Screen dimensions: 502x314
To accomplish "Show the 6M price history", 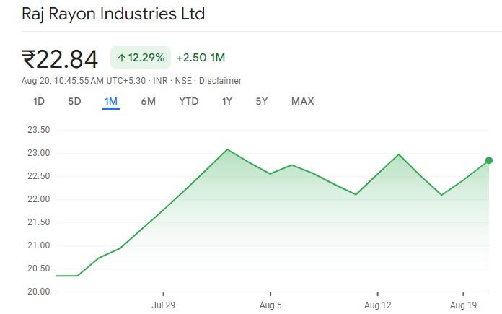I will pyautogui.click(x=148, y=102).
